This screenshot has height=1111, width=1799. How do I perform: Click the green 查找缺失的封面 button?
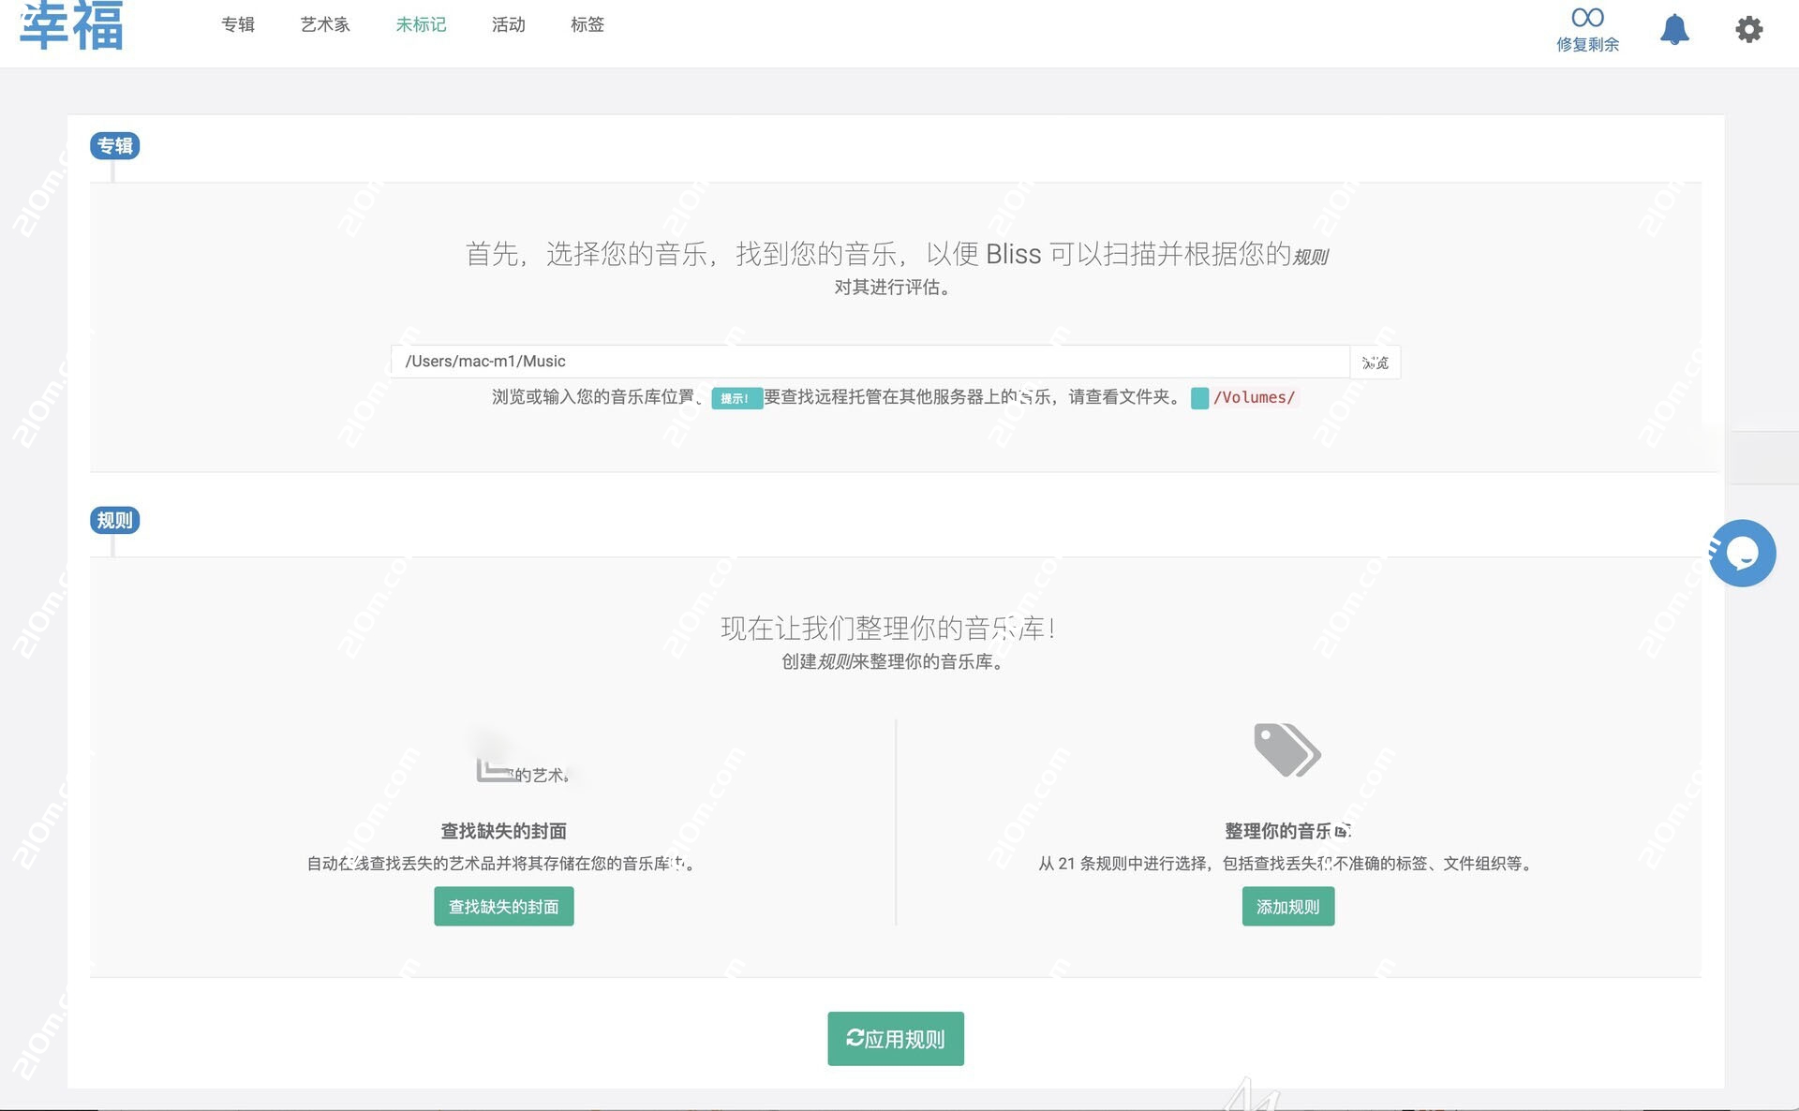504,907
